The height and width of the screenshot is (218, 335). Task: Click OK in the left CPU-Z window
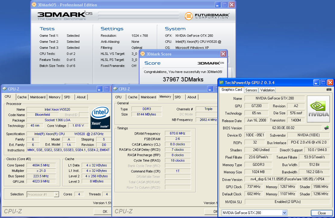point(103,211)
